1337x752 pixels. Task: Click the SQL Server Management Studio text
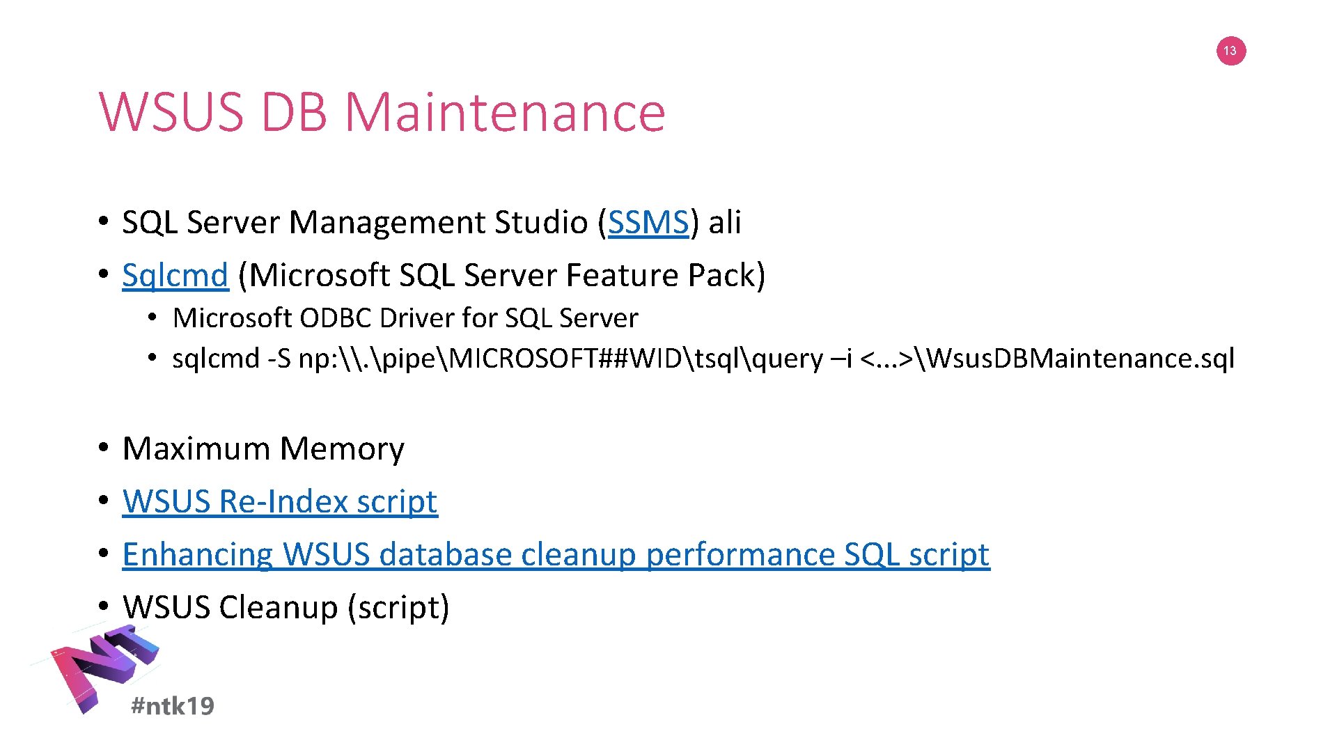(x=355, y=223)
